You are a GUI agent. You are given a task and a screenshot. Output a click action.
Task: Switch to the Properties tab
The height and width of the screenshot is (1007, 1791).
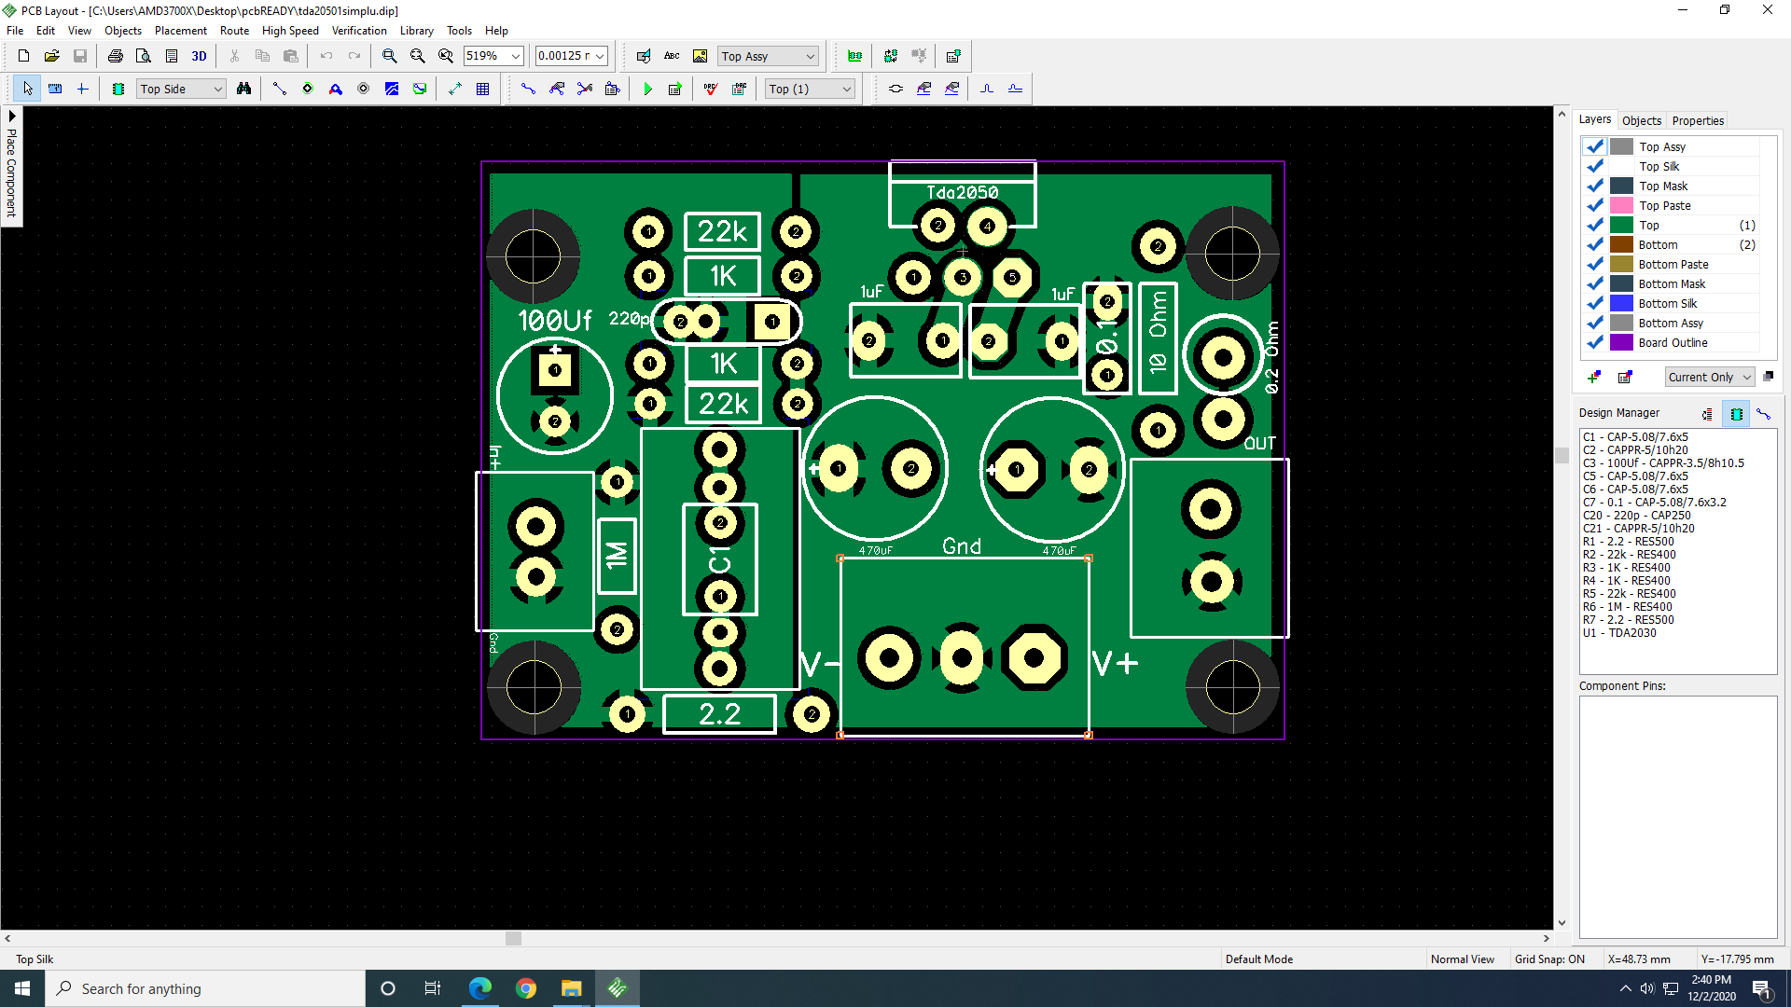(1698, 120)
